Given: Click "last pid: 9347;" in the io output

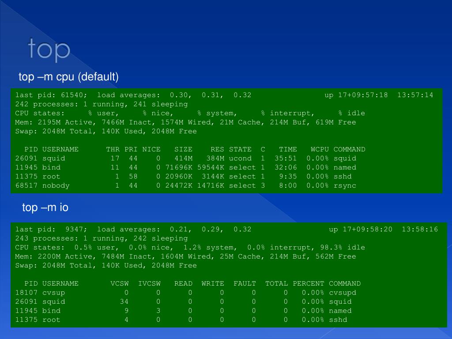Looking at the screenshot, I should pyautogui.click(x=51, y=230).
